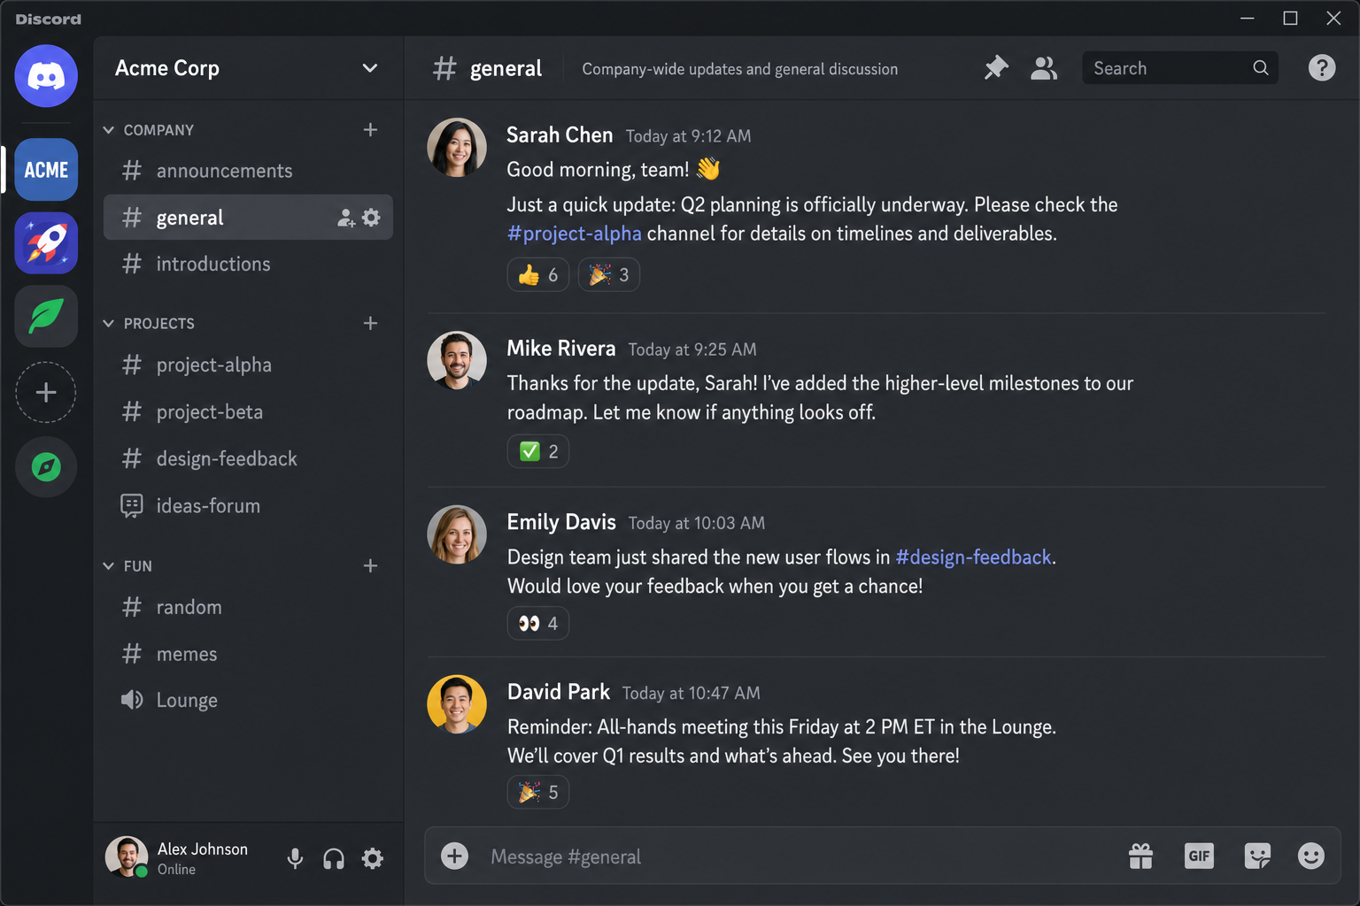Image resolution: width=1360 pixels, height=906 pixels.
Task: Click Emily Davis's username
Action: point(561,522)
